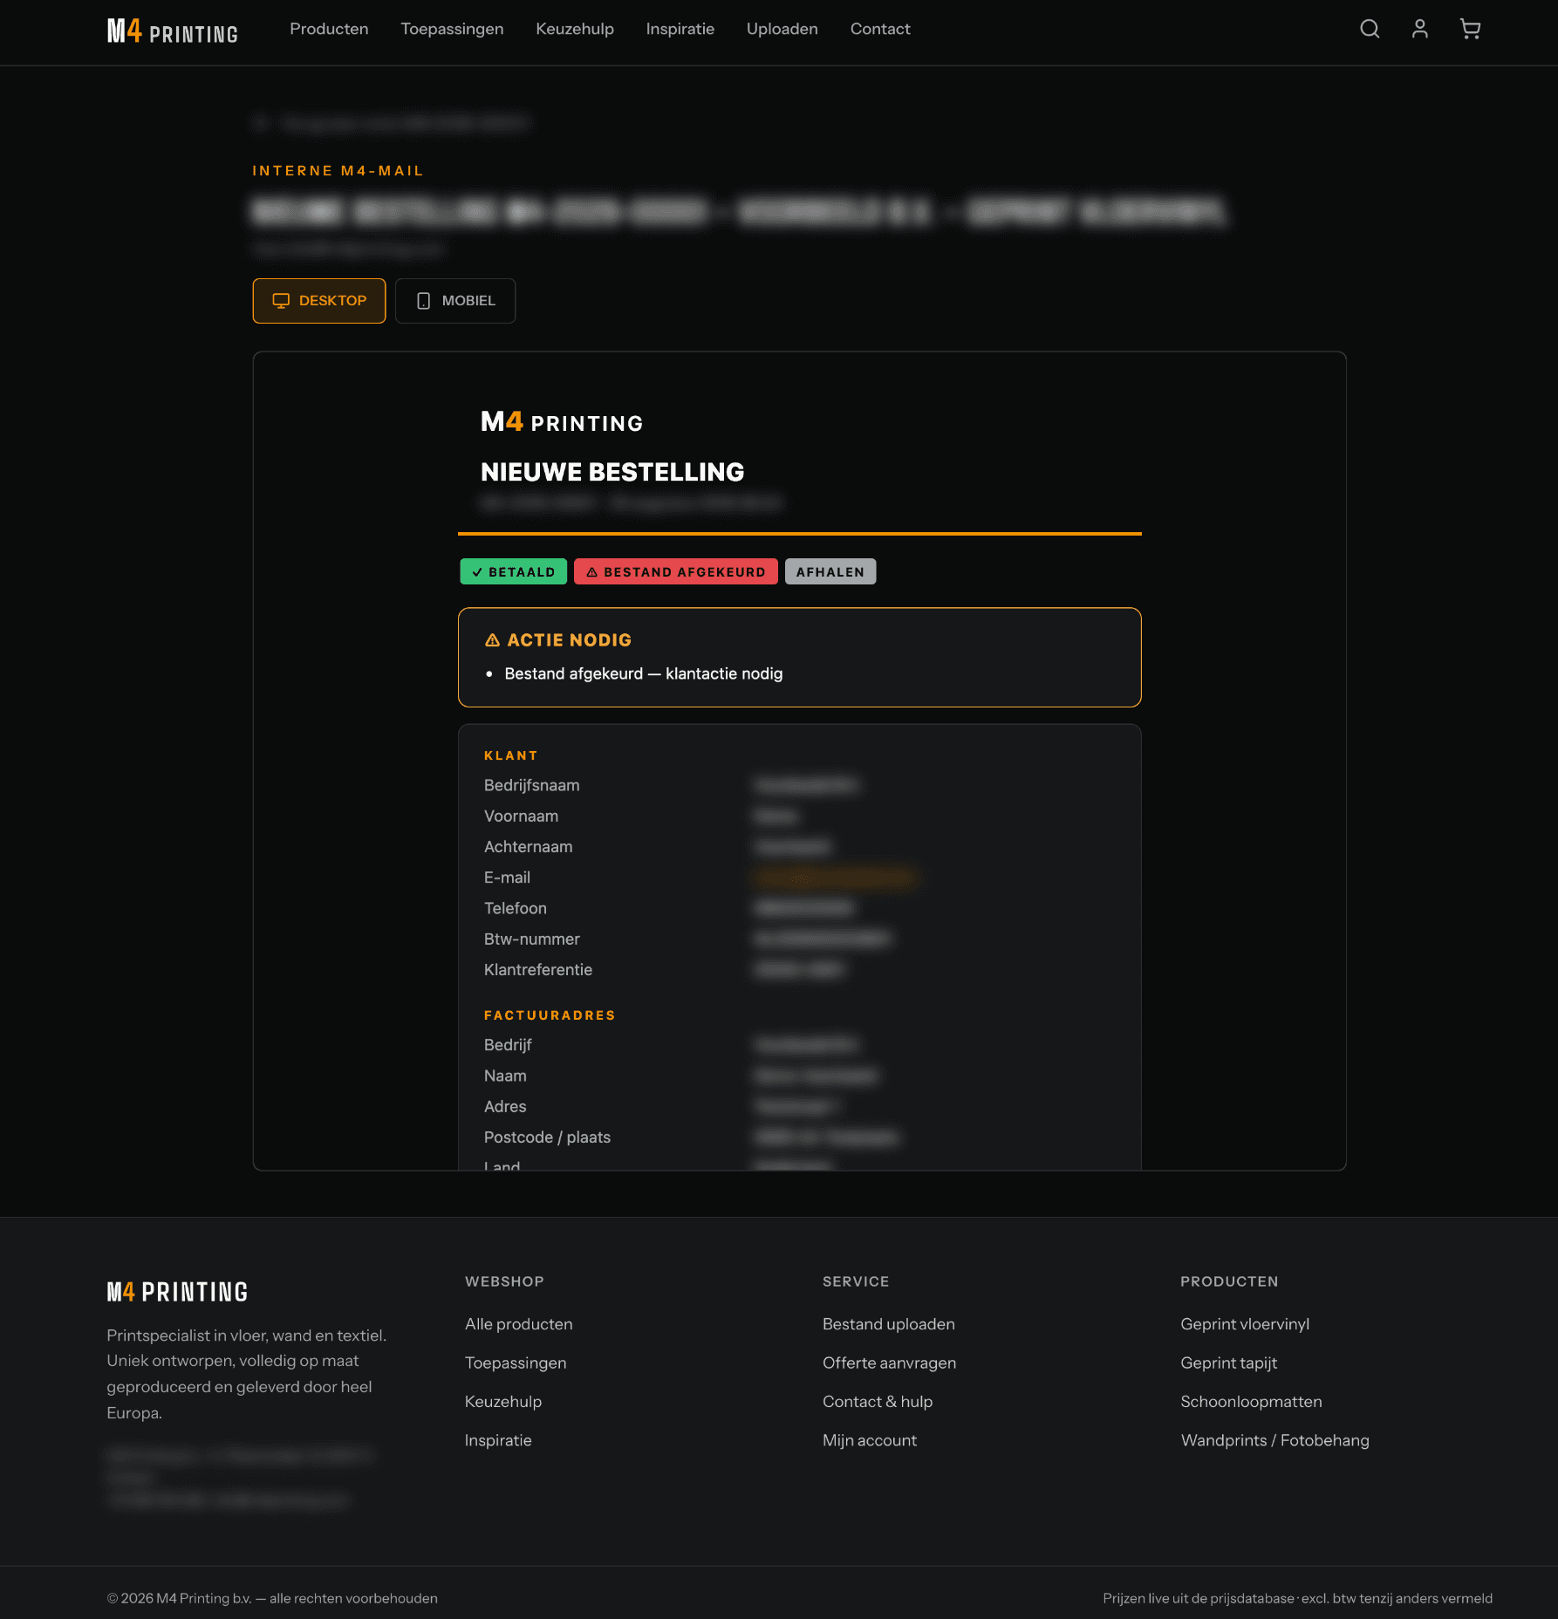The image size is (1558, 1619).
Task: Click the Nieuwe bestelling heading
Action: pos(612,472)
